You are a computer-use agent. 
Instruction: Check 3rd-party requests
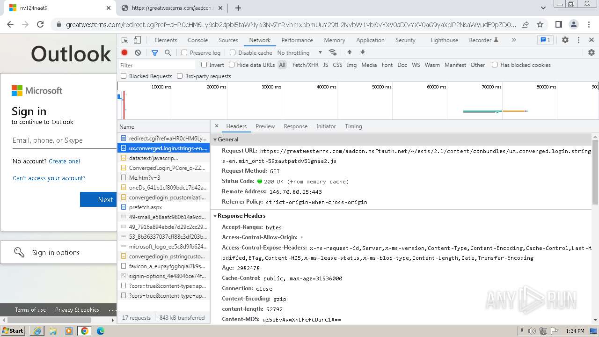[180, 76]
